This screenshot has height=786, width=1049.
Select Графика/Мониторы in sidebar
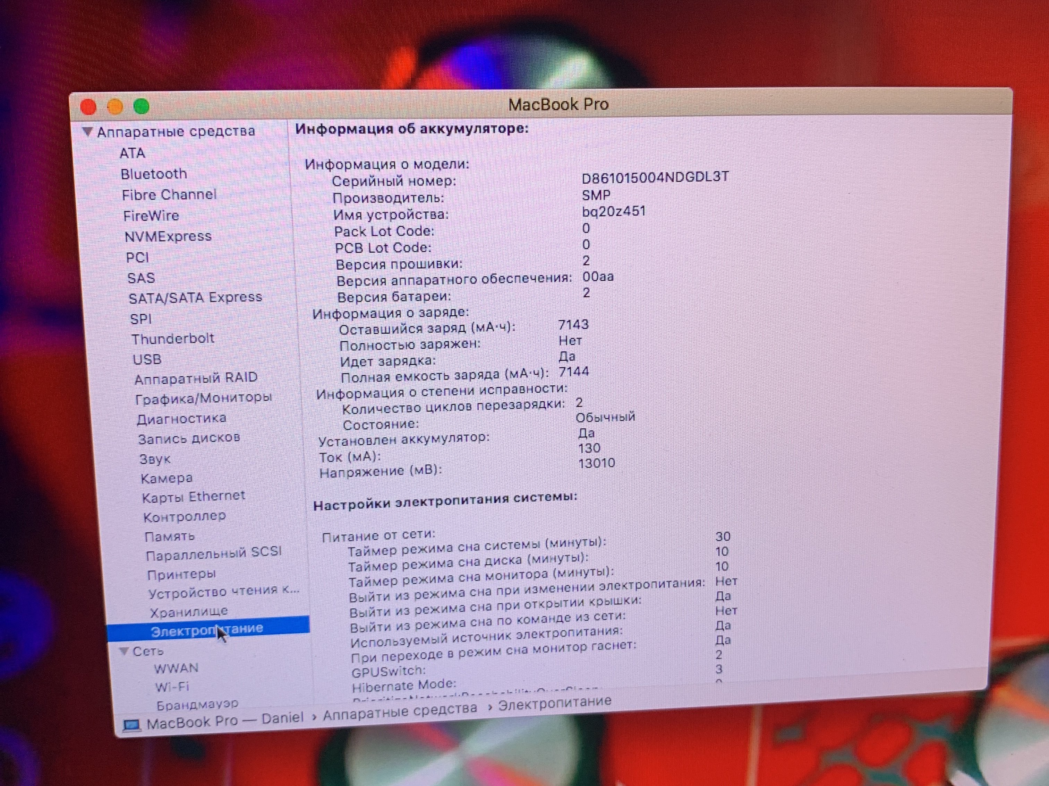203,399
